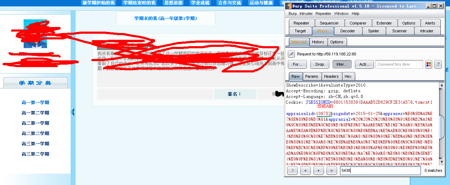Open the highlight color picker icon
Image resolution: width=450 pixels, height=185 pixels.
[x=429, y=64]
